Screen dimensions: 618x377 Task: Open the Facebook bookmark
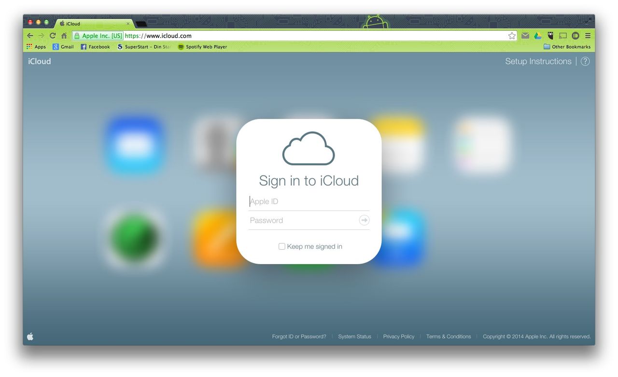[95, 47]
